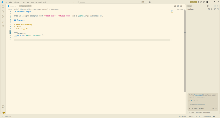The image size is (220, 118).
Task: Expand the new chat dropdown arrow
Action: click(205, 6)
